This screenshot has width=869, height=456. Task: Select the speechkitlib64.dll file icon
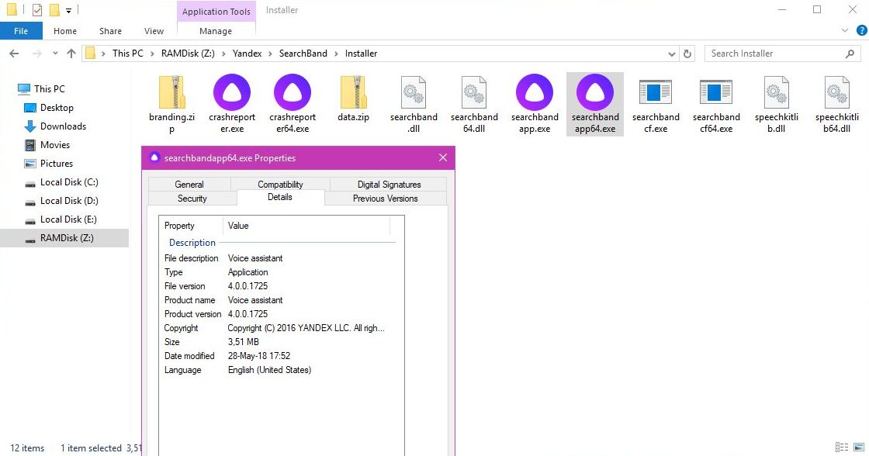[x=837, y=92]
